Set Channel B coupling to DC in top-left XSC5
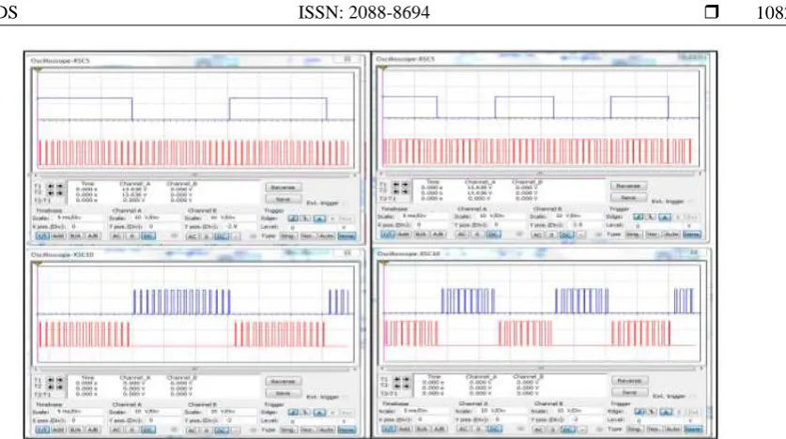The width and height of the screenshot is (786, 439). (221, 235)
